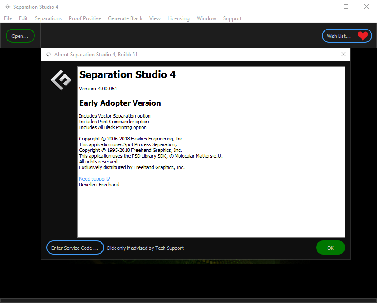Click the tech support advisory note
The height and width of the screenshot is (303, 377).
[145, 248]
